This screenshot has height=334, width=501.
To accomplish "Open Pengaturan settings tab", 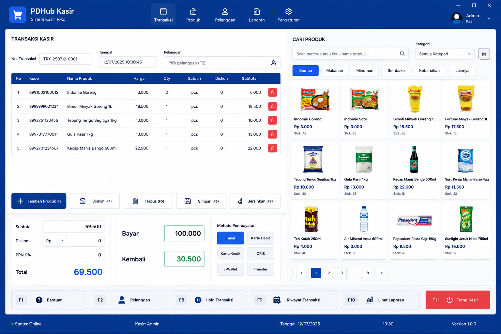I will pyautogui.click(x=288, y=15).
